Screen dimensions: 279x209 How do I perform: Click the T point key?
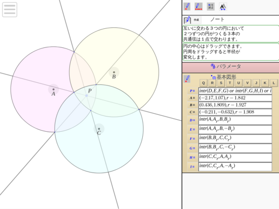tap(230, 83)
